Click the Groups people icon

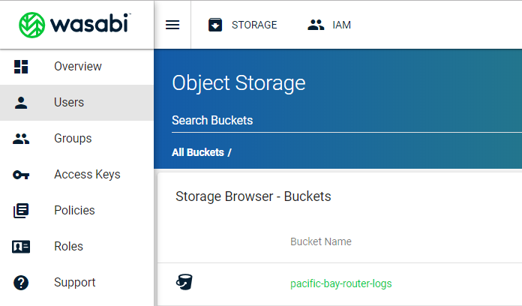21,139
